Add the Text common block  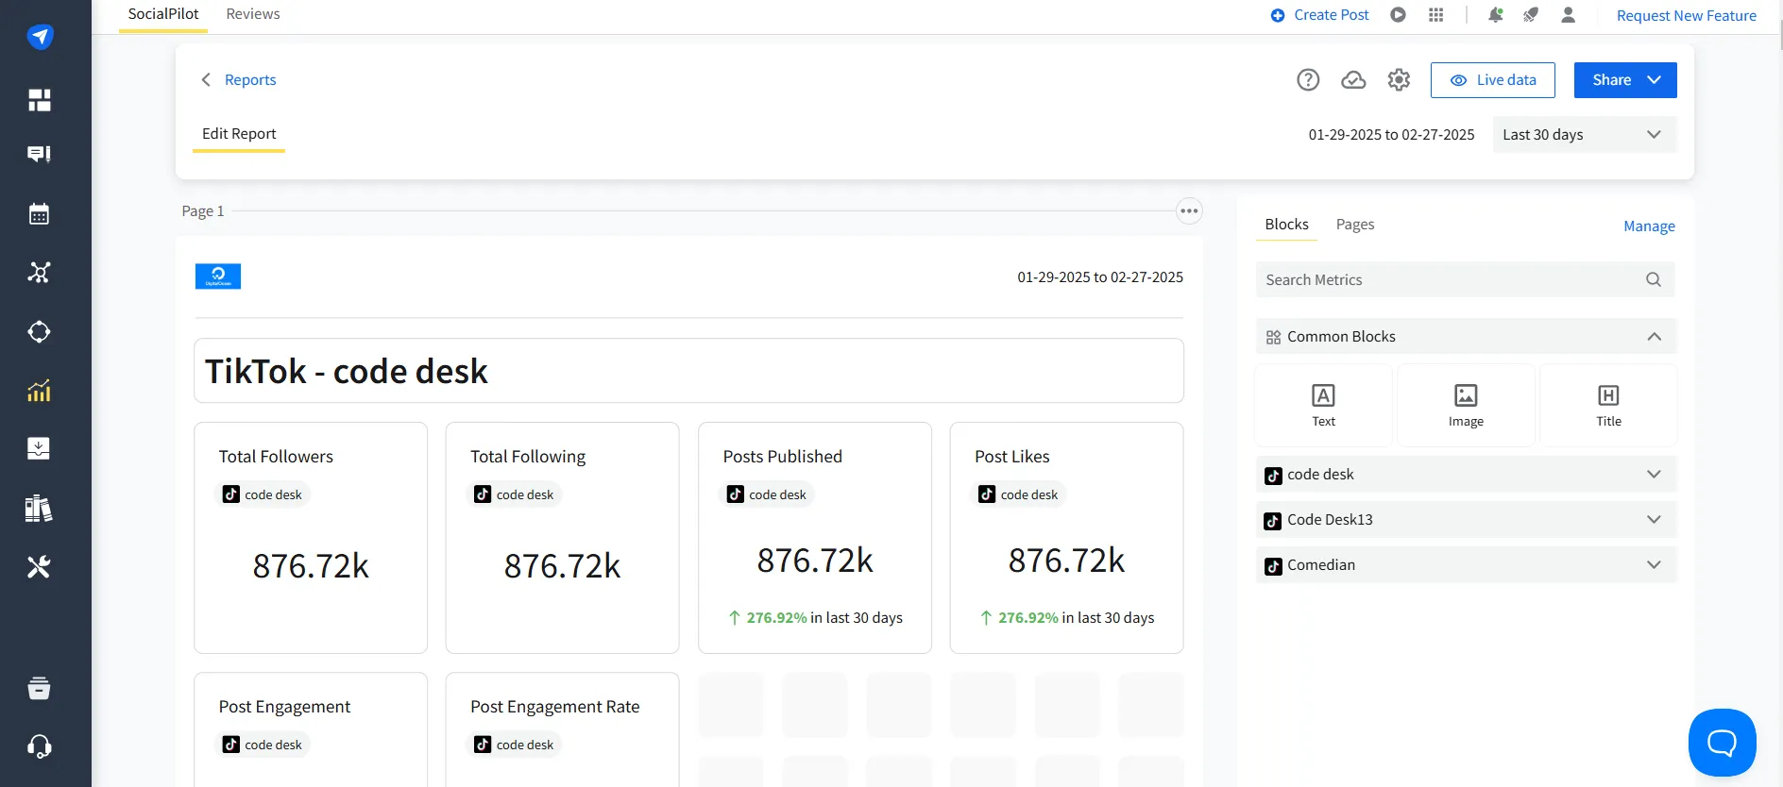pyautogui.click(x=1323, y=406)
